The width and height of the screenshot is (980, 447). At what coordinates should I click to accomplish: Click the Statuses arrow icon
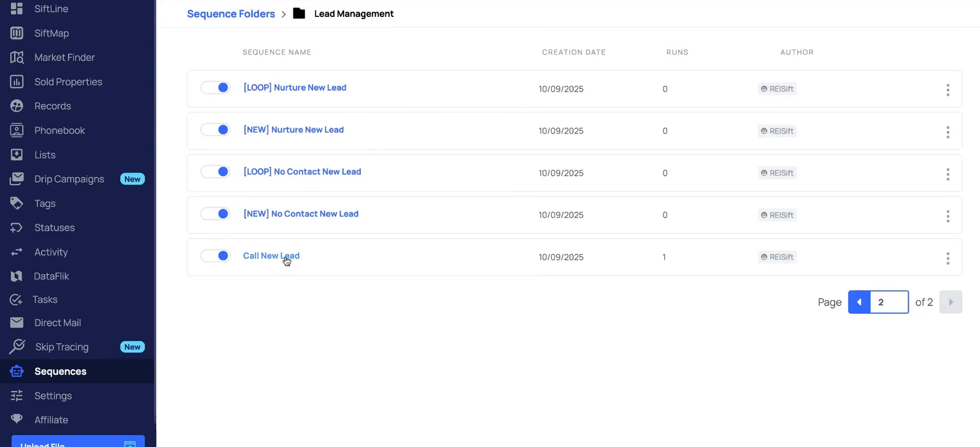click(x=16, y=228)
